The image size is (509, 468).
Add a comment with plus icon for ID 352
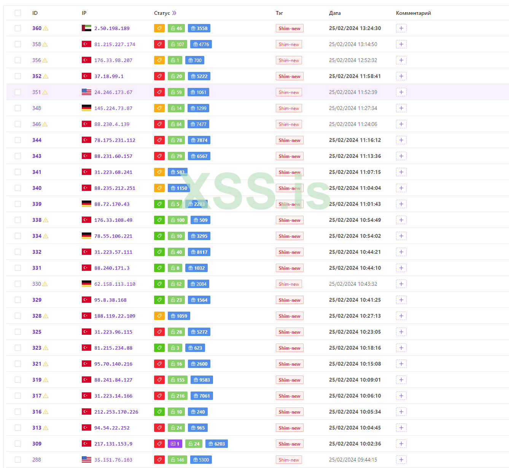(x=401, y=76)
